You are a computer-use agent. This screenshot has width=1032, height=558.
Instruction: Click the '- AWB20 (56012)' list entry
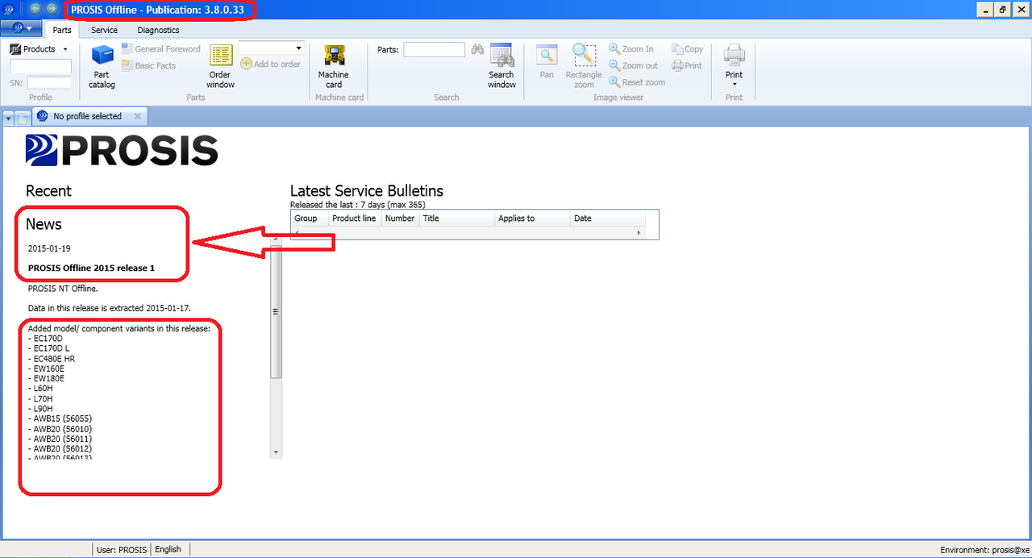[60, 449]
